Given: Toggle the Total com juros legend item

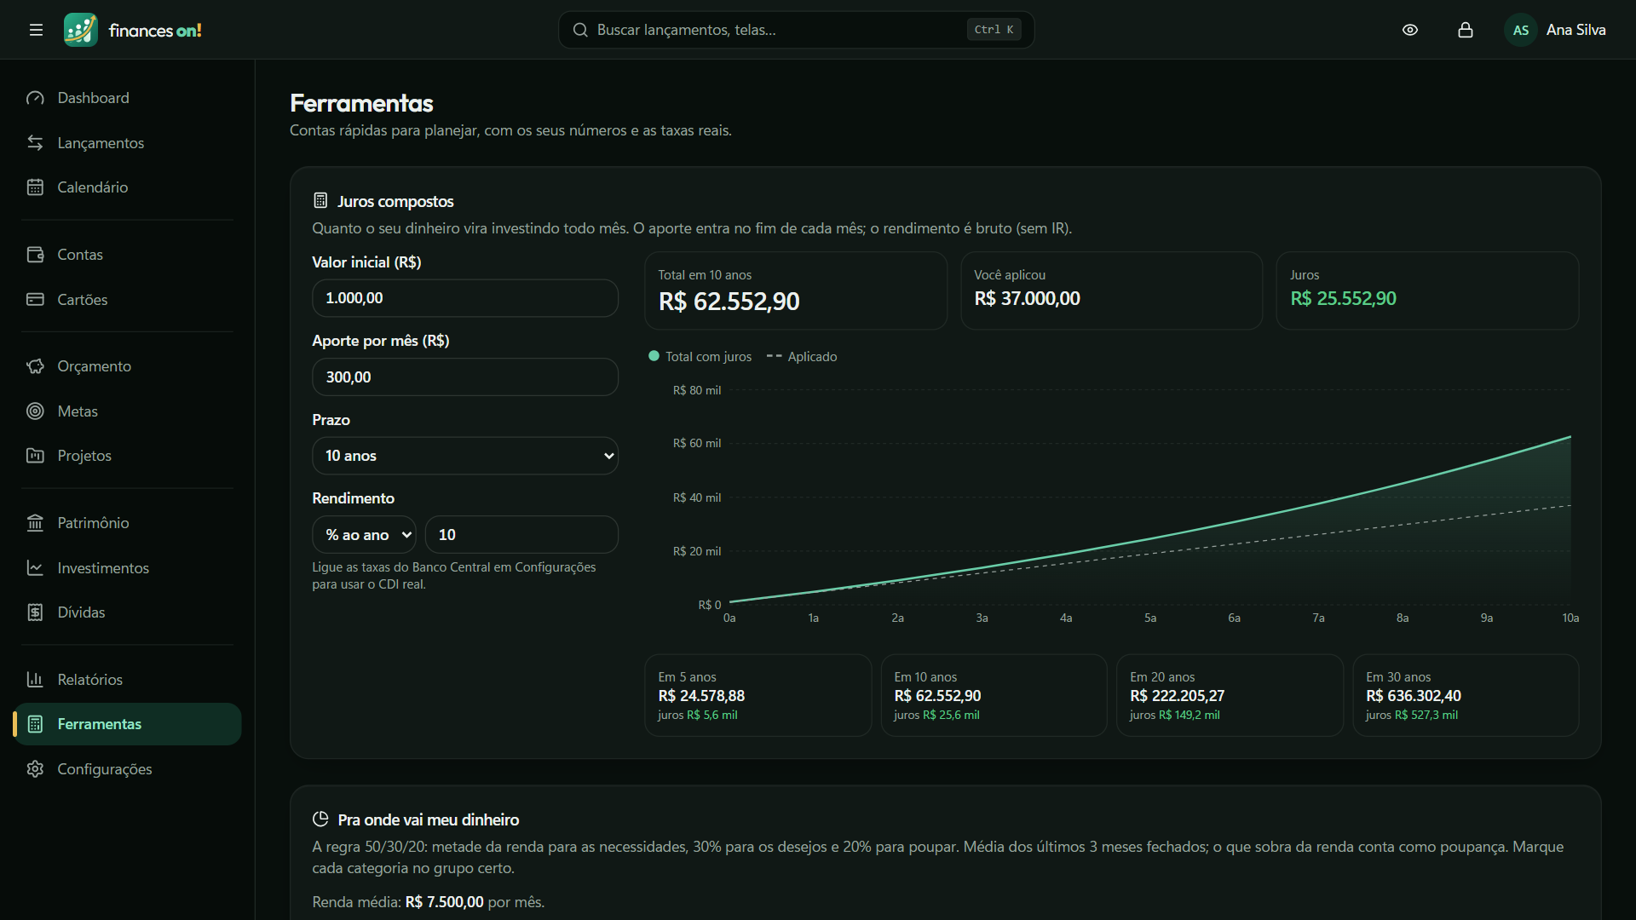Looking at the screenshot, I should [700, 357].
